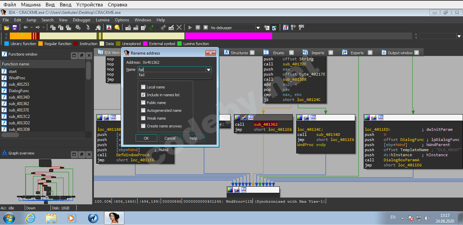This screenshot has height=225, width=463.
Task: Click the Open file folder icon
Action: click(6, 27)
